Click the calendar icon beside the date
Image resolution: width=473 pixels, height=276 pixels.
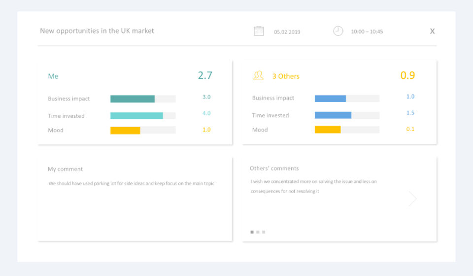pos(259,31)
